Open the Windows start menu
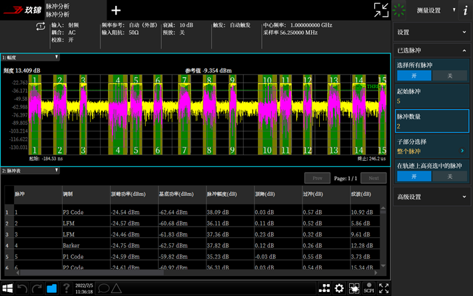This screenshot has width=473, height=296. pos(7,289)
